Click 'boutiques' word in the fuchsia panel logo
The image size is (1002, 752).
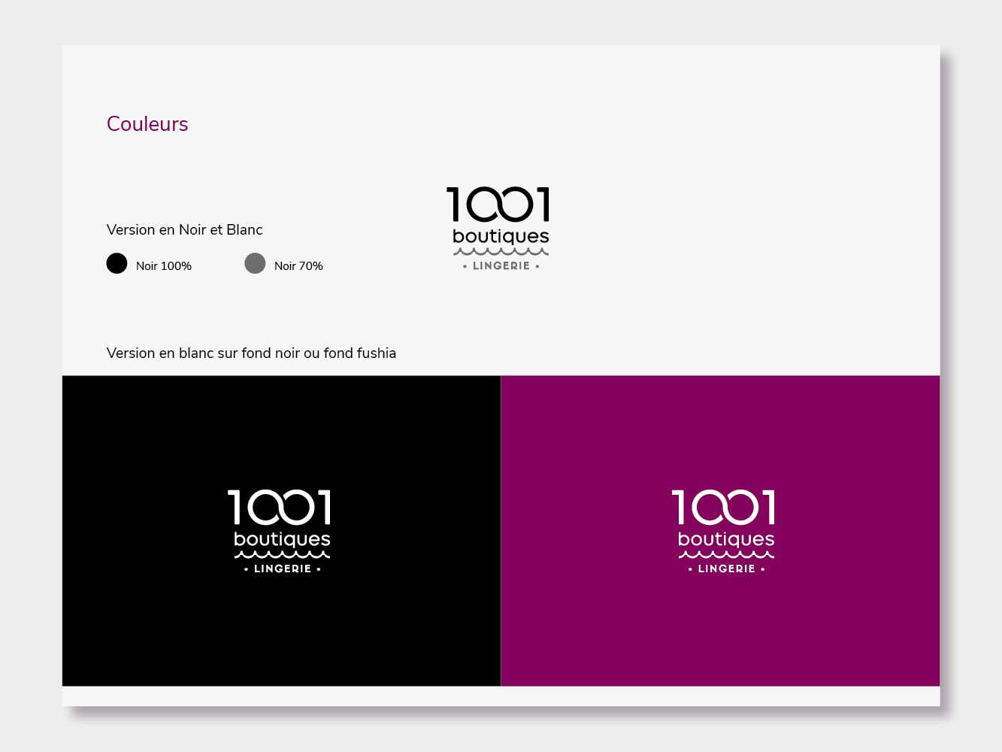726,540
